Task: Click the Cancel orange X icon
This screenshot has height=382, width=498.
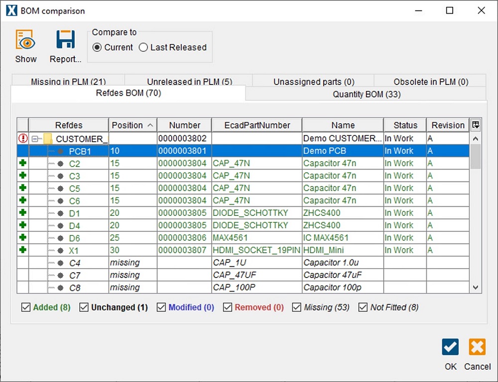Action: pyautogui.click(x=477, y=347)
